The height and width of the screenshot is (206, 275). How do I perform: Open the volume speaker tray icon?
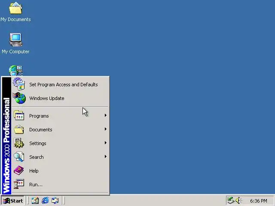tap(238, 200)
